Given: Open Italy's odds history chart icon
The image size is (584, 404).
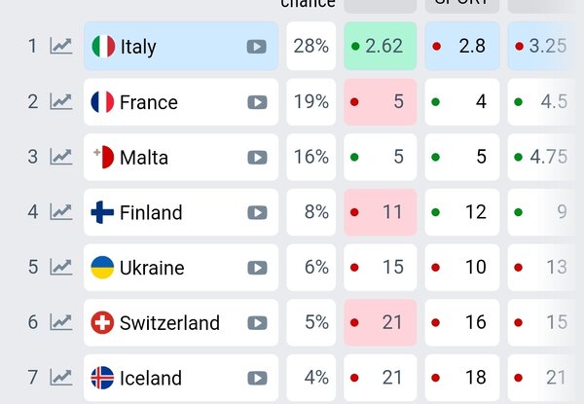Looking at the screenshot, I should 61,46.
